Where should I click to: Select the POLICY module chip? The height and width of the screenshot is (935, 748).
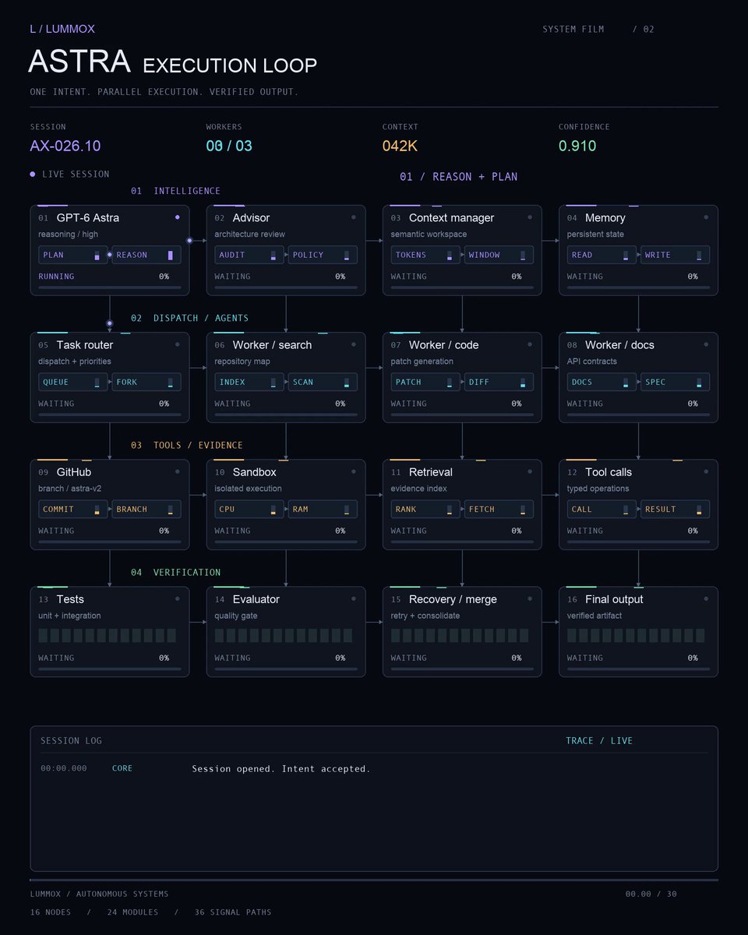click(x=323, y=255)
